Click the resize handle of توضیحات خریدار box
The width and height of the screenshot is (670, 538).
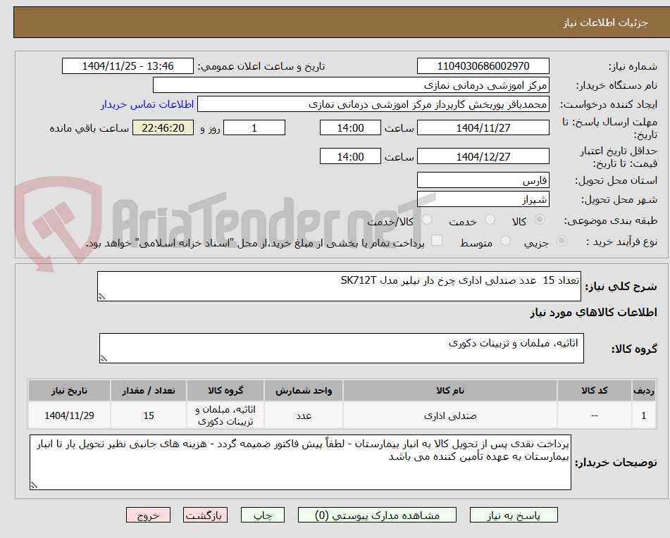pos(34,485)
